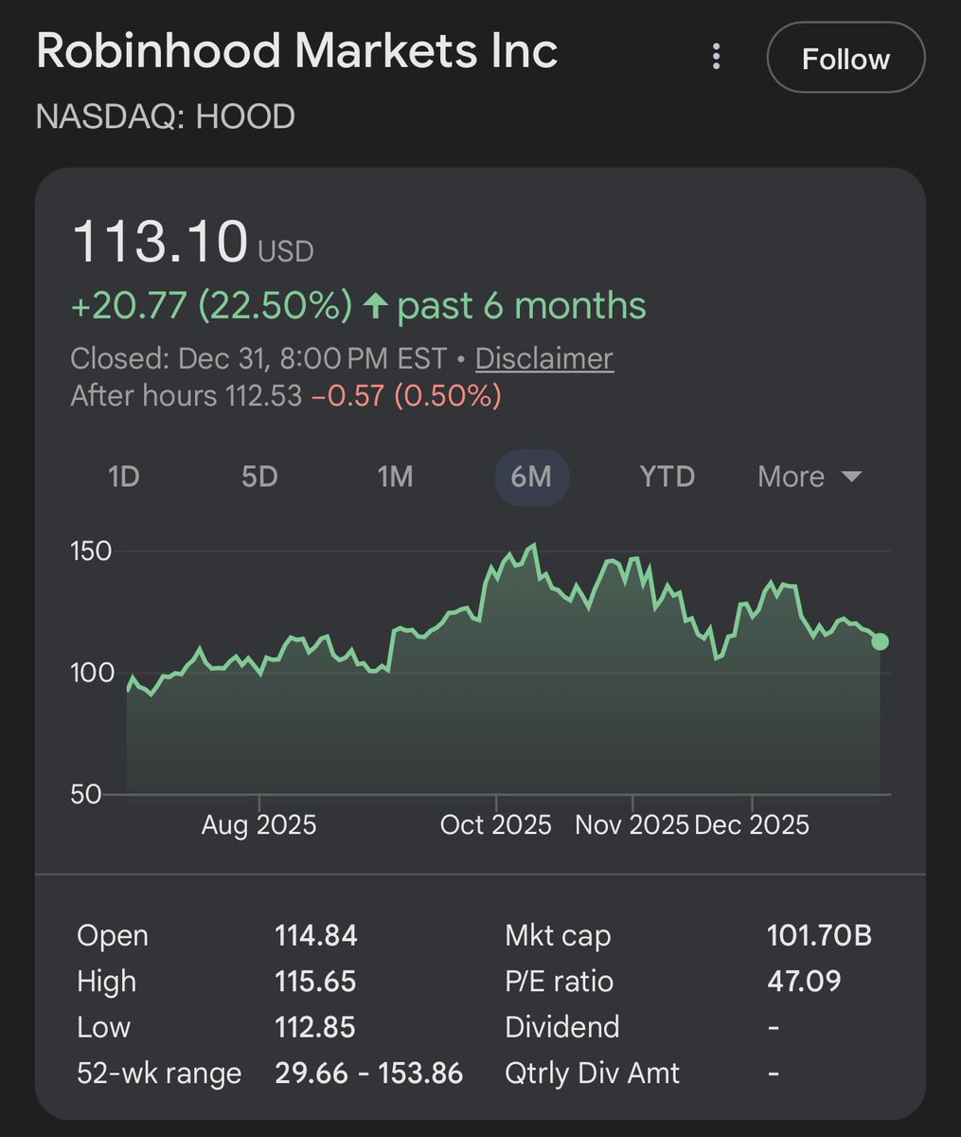The width and height of the screenshot is (961, 1137).
Task: Click the +20.77 (22.50%) change text
Action: pos(211,306)
